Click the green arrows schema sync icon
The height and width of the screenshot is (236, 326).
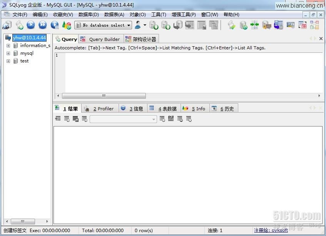255,25
